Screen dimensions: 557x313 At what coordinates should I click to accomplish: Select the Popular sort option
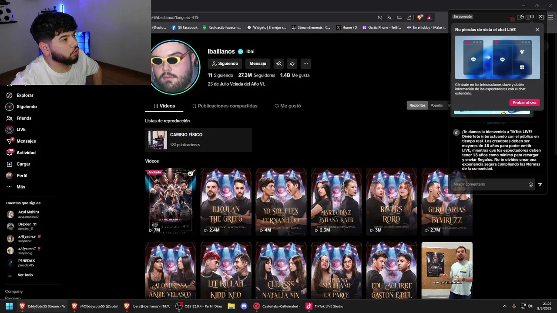[x=436, y=105]
